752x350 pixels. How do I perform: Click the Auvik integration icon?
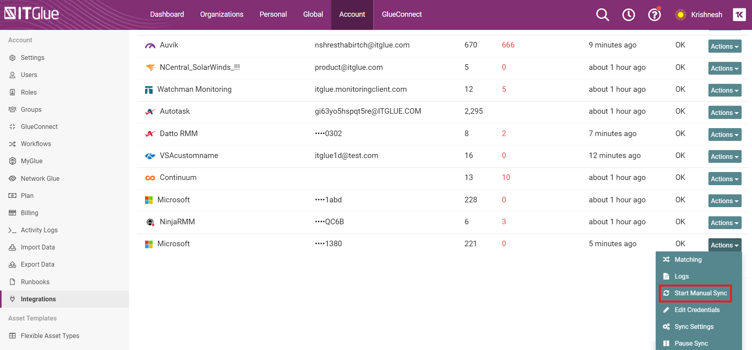(150, 45)
